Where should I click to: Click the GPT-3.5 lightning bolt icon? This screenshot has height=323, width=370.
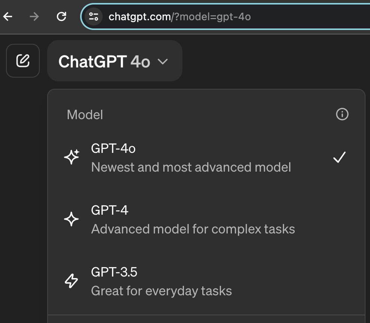71,281
